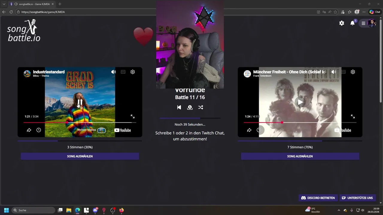
Task: Open Copilot Chat button
Action: 375,12
